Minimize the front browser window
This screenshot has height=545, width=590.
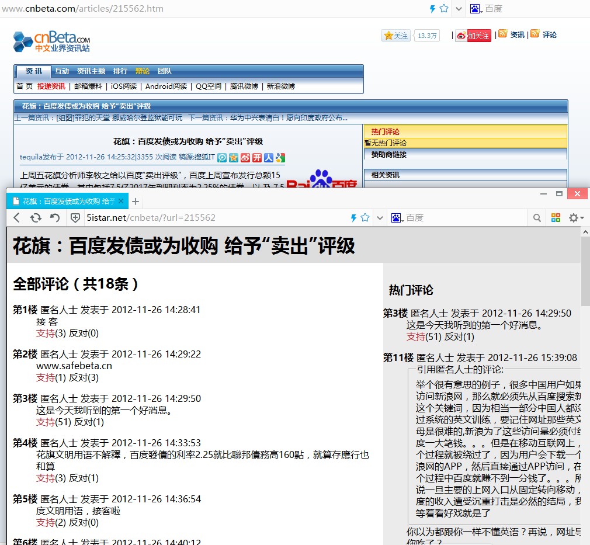click(543, 194)
